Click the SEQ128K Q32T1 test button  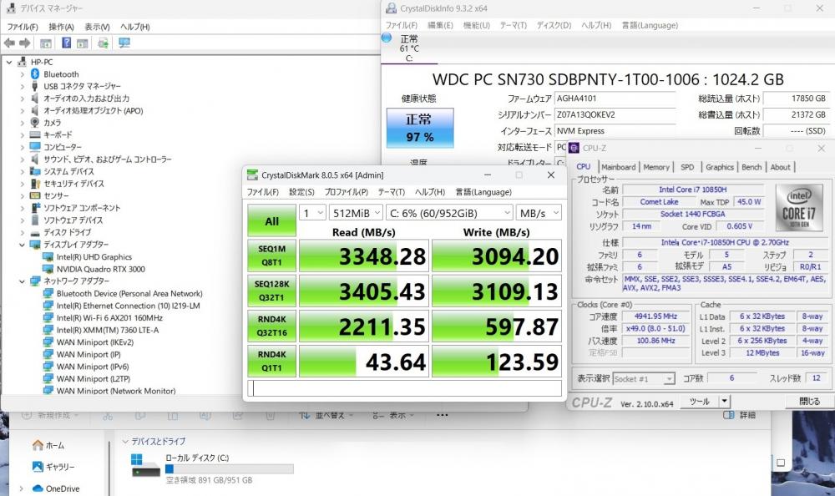[271, 291]
